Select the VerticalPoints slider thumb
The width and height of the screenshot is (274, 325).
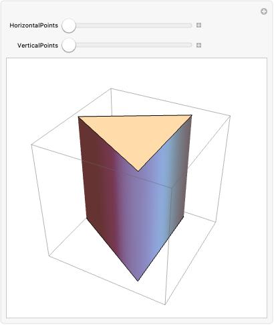(x=69, y=46)
